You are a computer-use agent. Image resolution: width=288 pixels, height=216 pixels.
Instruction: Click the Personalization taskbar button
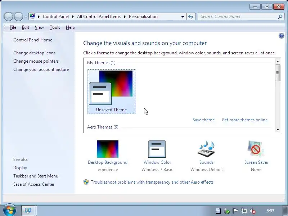[28, 211]
